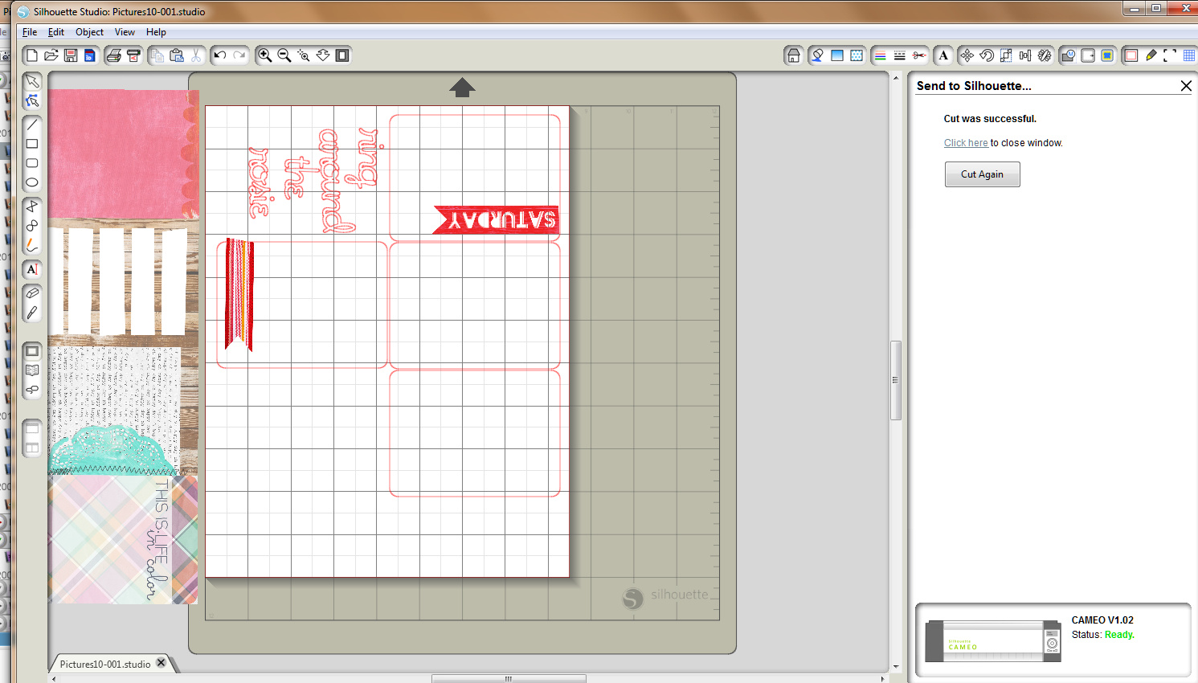Click the Zoom In magnifier icon

point(264,55)
